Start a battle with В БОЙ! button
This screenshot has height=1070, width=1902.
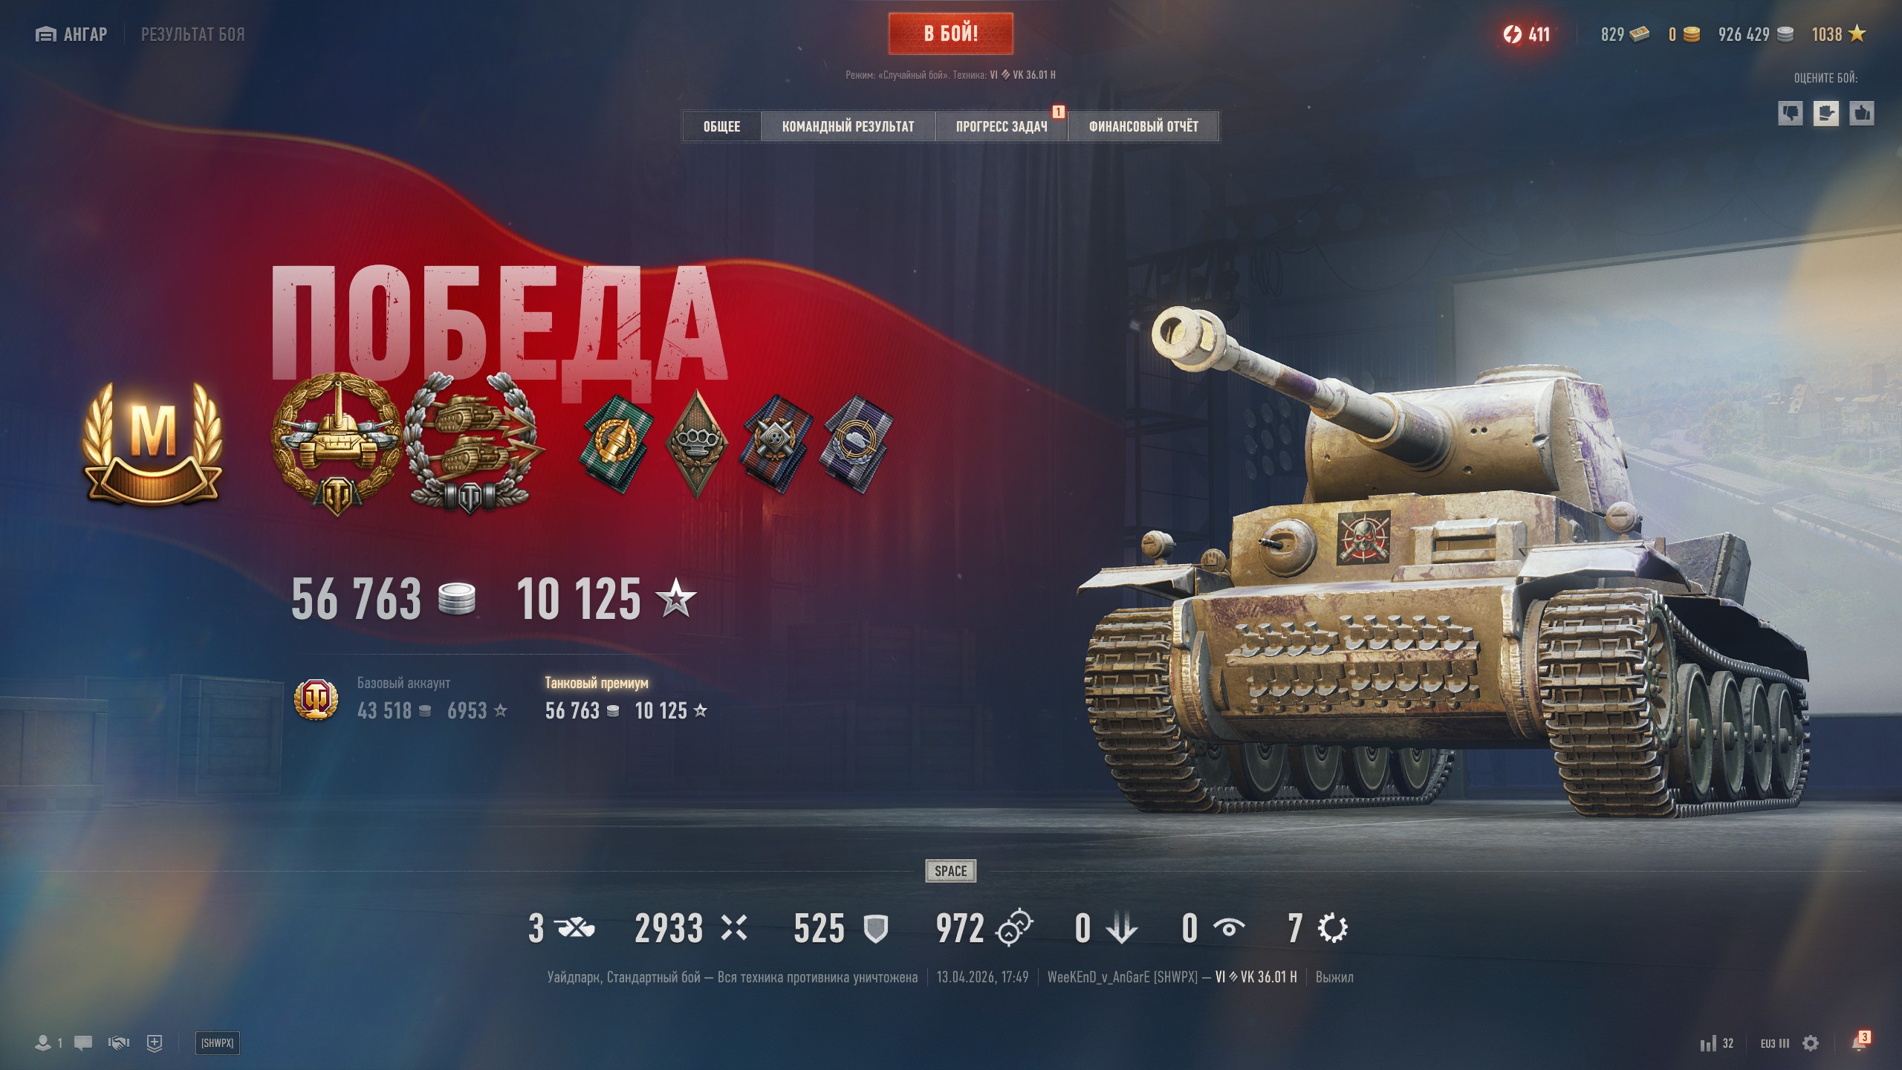(x=950, y=33)
